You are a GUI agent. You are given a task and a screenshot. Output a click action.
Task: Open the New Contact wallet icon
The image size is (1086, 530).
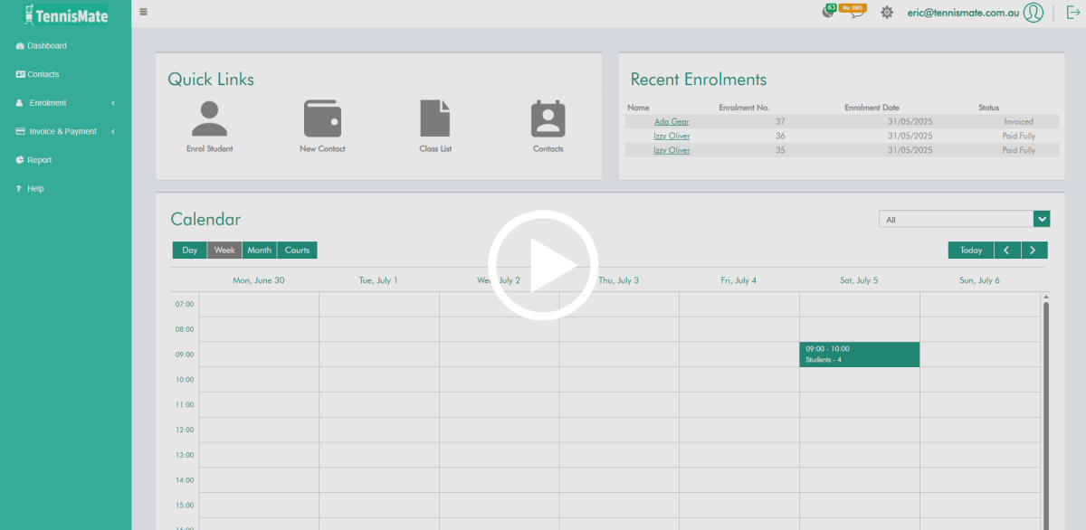click(322, 118)
